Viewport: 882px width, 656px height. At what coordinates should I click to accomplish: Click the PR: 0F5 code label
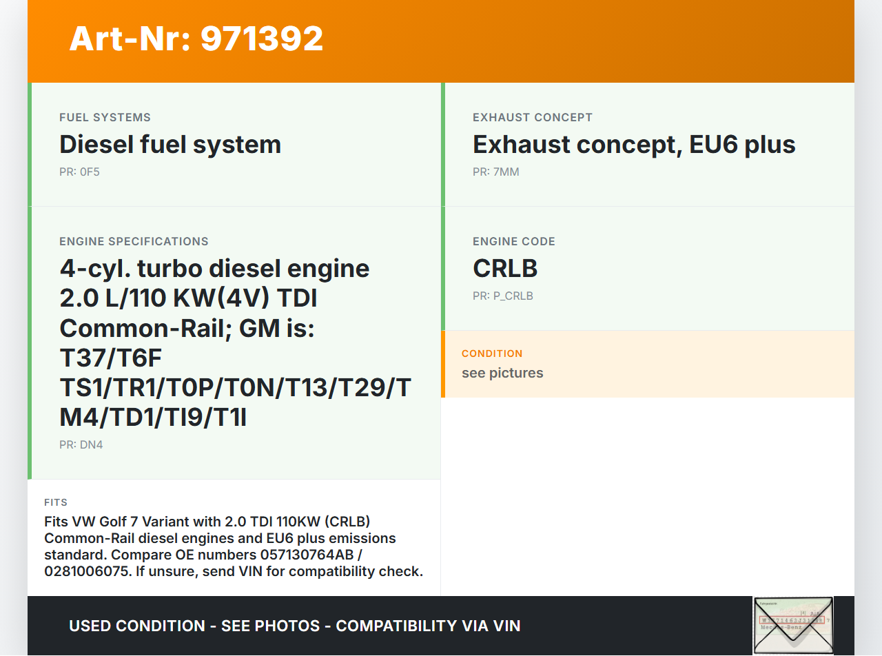point(79,172)
